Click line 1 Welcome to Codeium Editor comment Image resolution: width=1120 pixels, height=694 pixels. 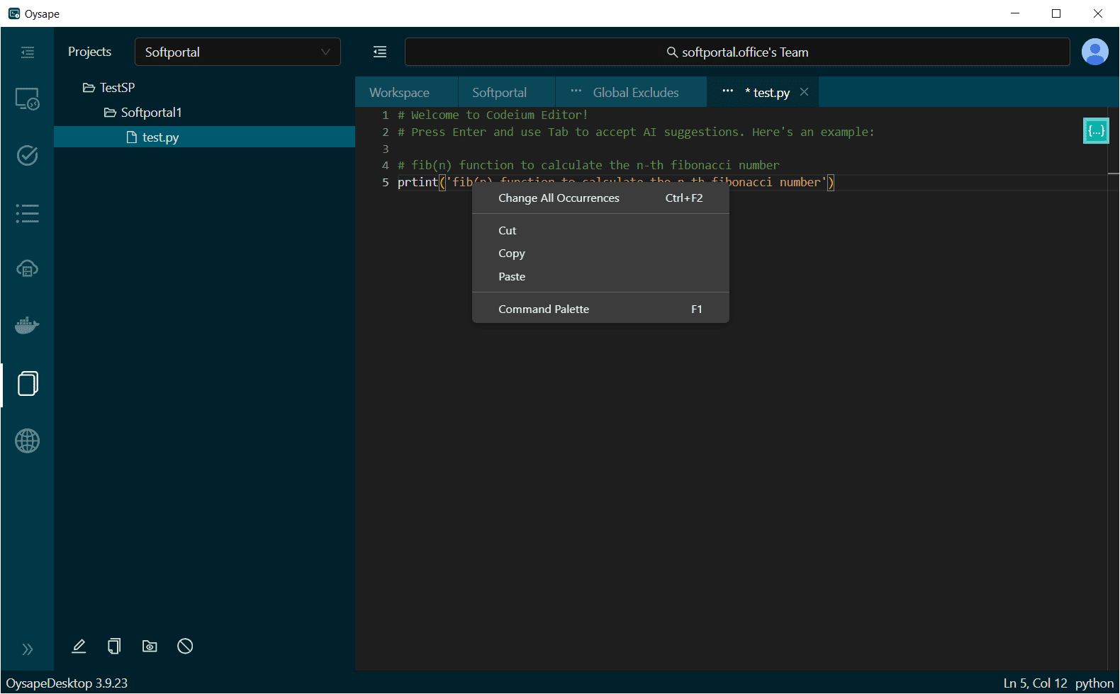[x=493, y=115]
